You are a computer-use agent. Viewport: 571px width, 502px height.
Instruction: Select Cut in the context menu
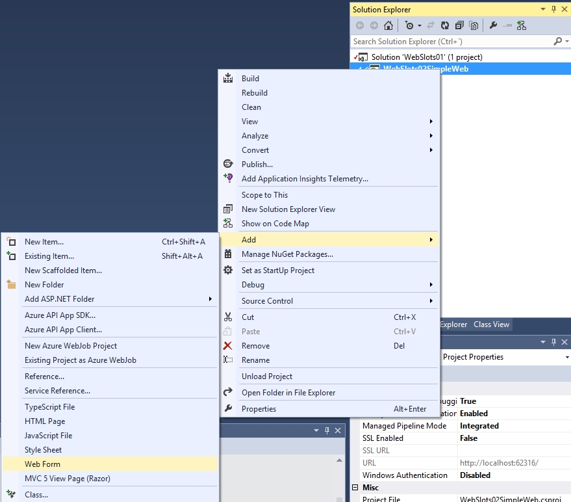(329, 317)
